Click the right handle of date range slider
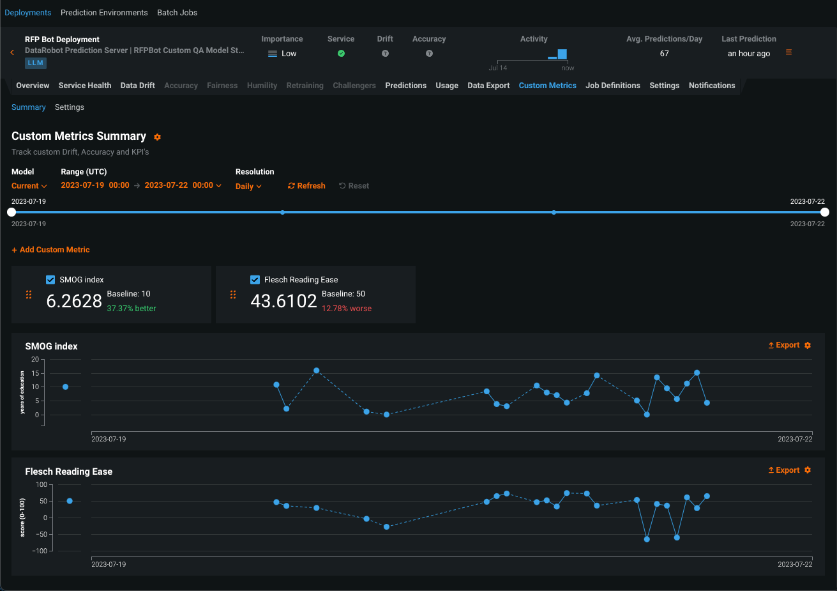This screenshot has width=837, height=591. point(825,212)
